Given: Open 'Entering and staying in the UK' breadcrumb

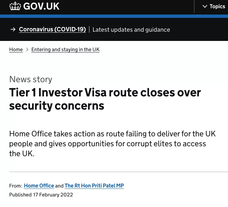Looking at the screenshot, I should [x=65, y=50].
